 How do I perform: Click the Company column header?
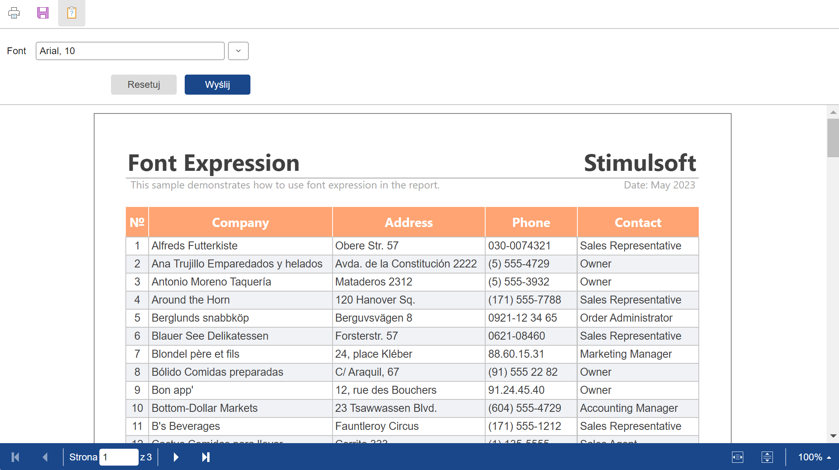(240, 223)
